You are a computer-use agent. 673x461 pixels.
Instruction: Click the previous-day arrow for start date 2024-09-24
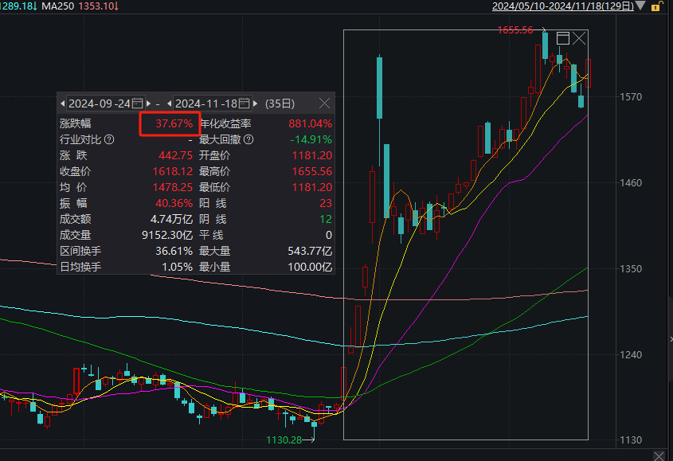tap(63, 104)
